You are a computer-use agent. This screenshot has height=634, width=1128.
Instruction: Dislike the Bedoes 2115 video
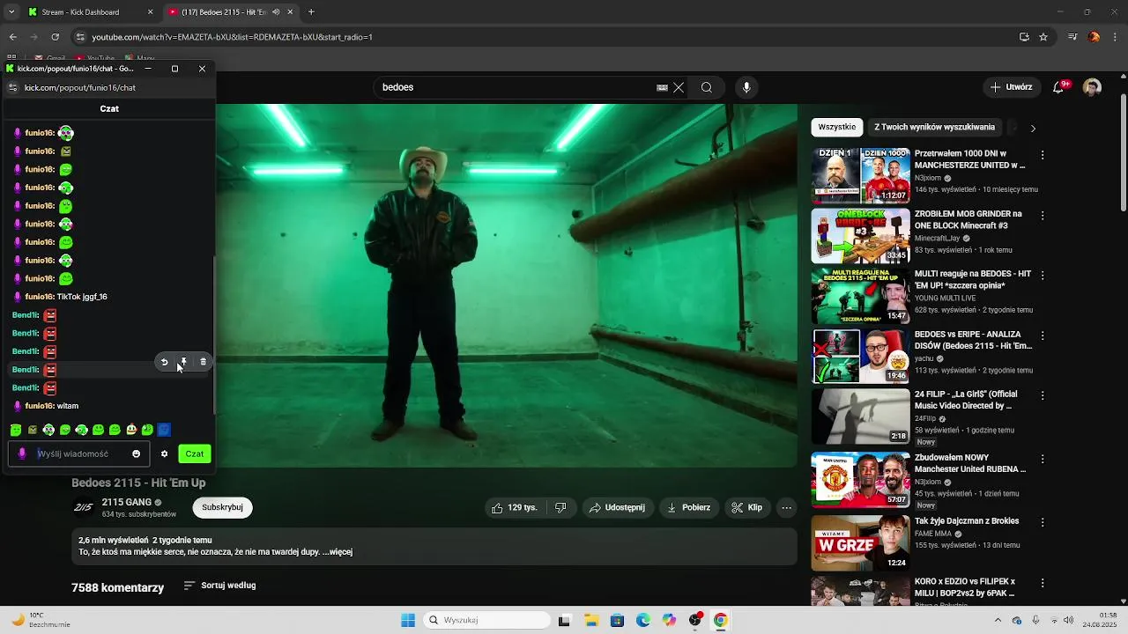pos(560,507)
